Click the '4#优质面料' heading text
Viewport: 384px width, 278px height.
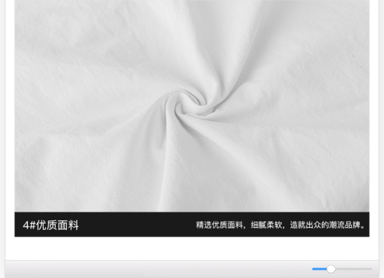51,225
